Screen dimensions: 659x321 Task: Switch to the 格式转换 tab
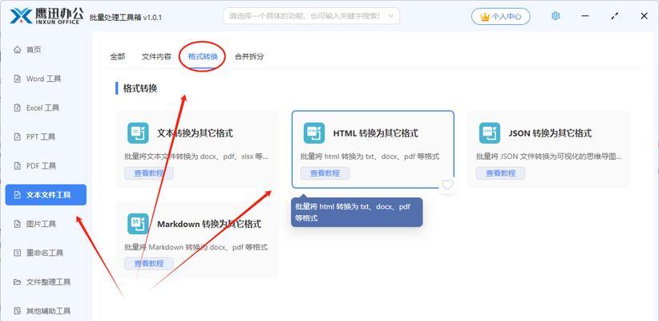(x=203, y=56)
